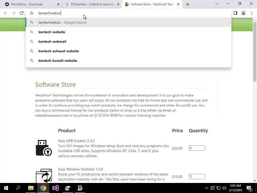Click the $20.00 price text

(x=177, y=148)
